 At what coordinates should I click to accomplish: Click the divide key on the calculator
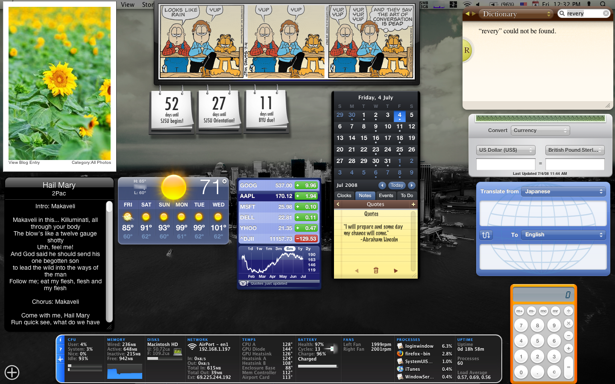(568, 311)
